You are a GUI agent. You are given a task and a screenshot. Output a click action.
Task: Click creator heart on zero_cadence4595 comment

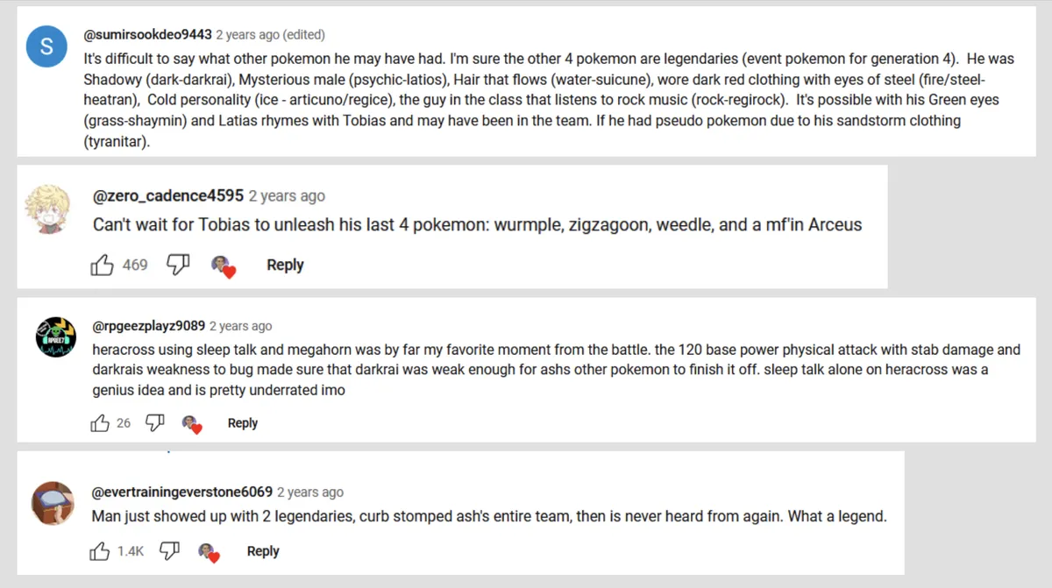tap(225, 266)
